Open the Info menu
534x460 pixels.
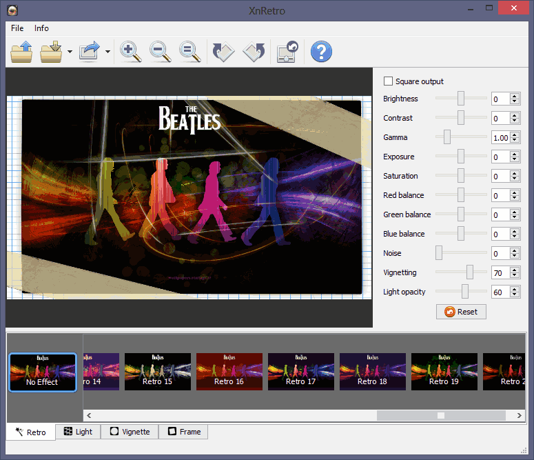(x=41, y=28)
